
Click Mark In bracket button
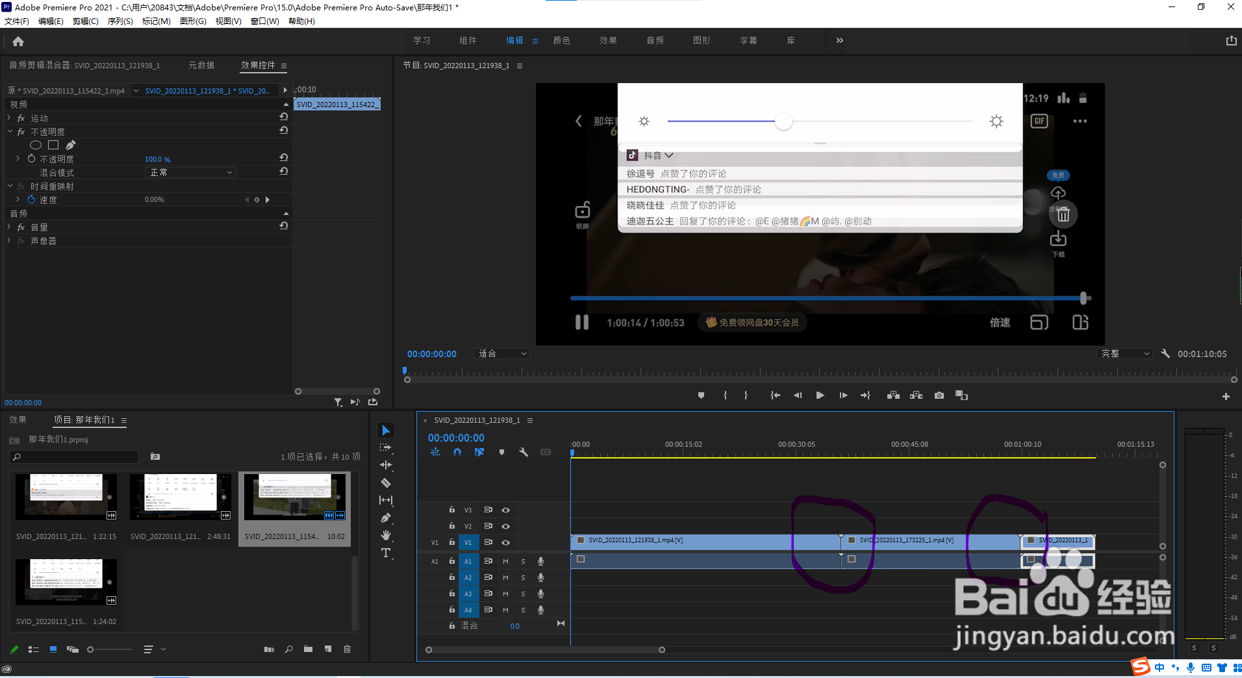coord(725,395)
